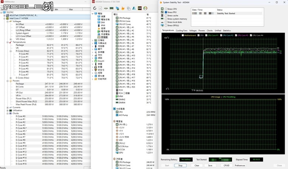Open the OSD panel toolbar icon
The width and height of the screenshot is (288, 169).
pos(140,8)
